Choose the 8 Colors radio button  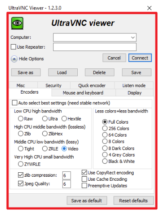105,141
